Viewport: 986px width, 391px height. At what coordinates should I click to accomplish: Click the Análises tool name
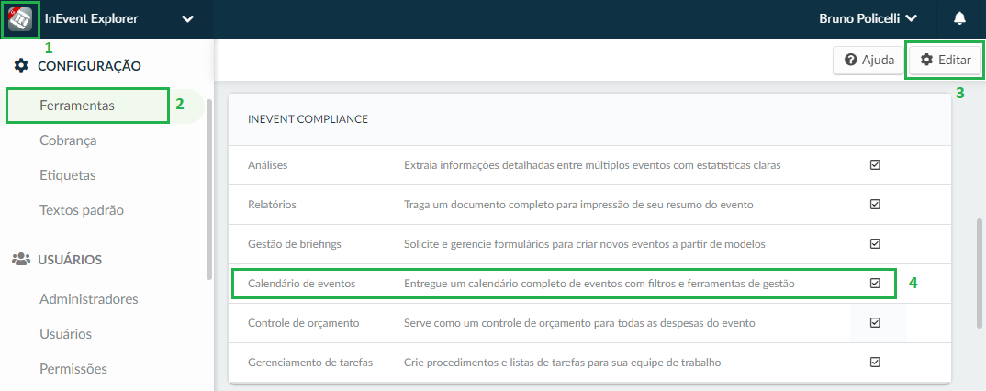click(x=268, y=164)
